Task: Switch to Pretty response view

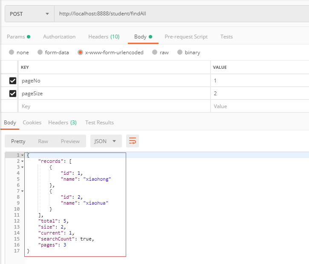Action: pyautogui.click(x=18, y=141)
